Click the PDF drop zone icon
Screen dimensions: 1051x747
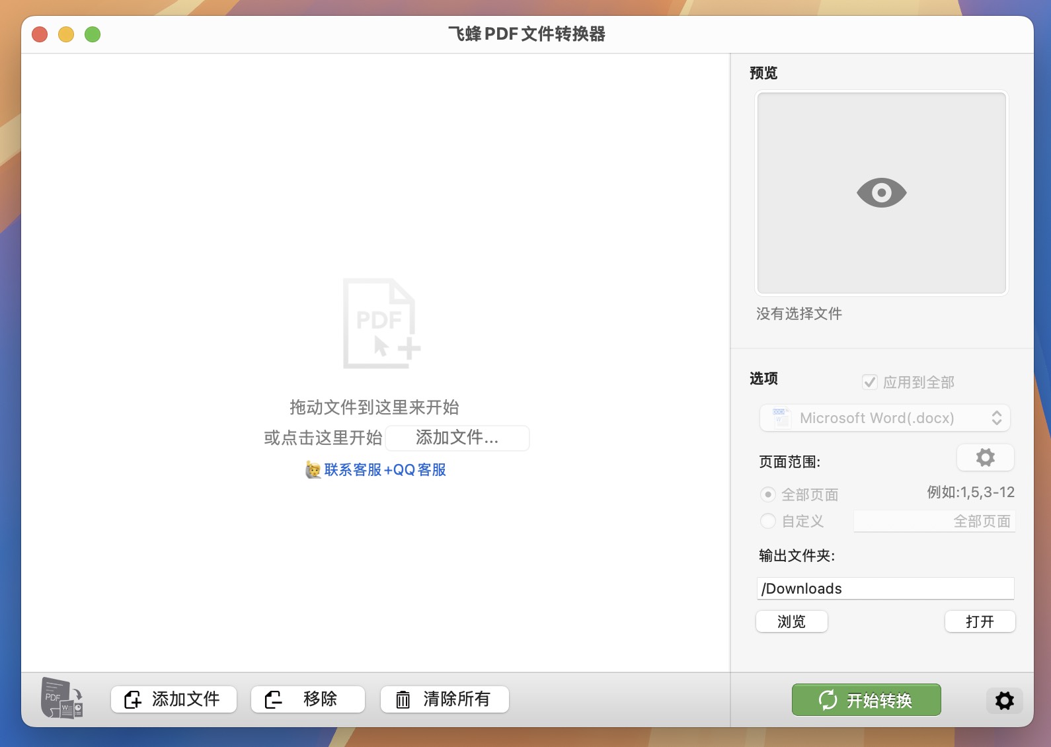click(381, 323)
